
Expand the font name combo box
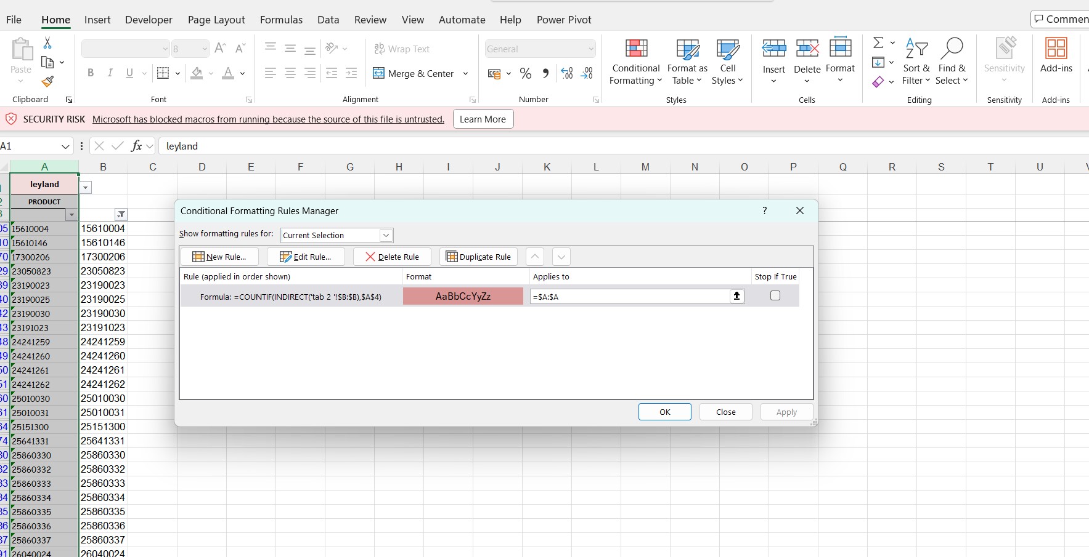pyautogui.click(x=165, y=49)
